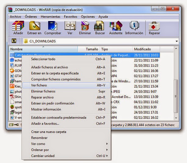Sort by the Tamaño column header
Image resolution: width=187 pixels, height=163 pixels.
tap(88, 49)
